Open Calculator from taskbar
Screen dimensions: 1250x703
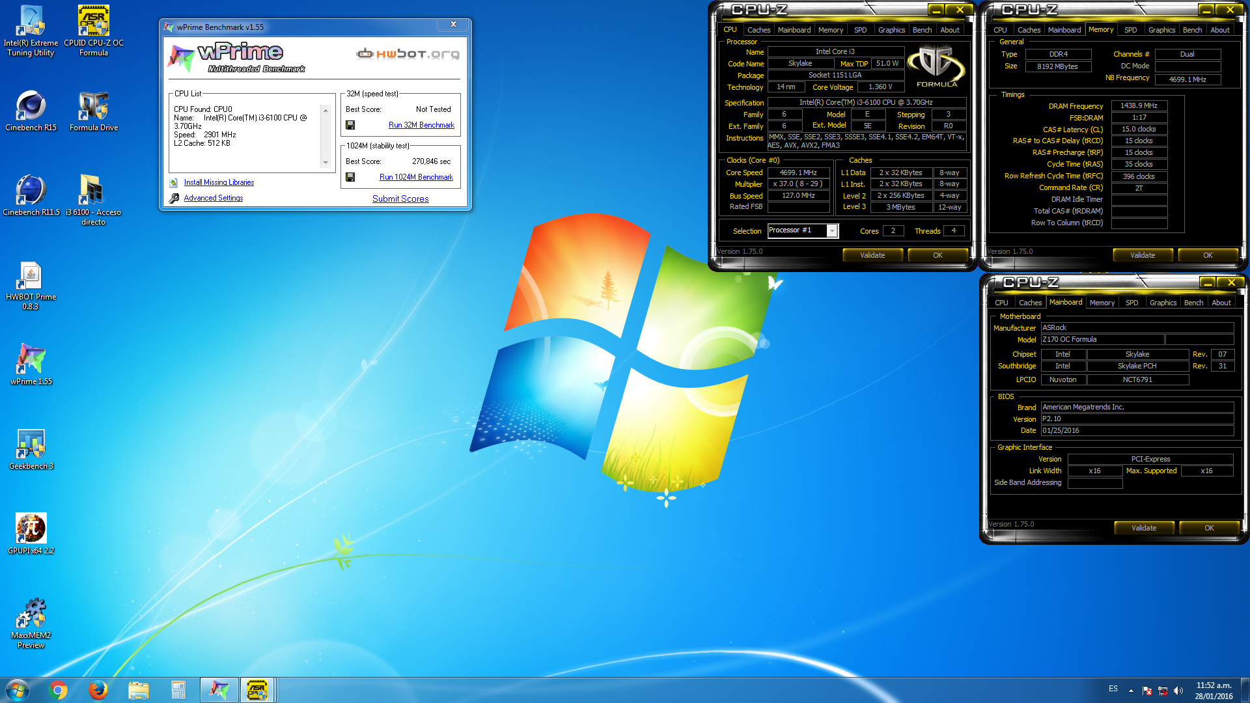(178, 690)
